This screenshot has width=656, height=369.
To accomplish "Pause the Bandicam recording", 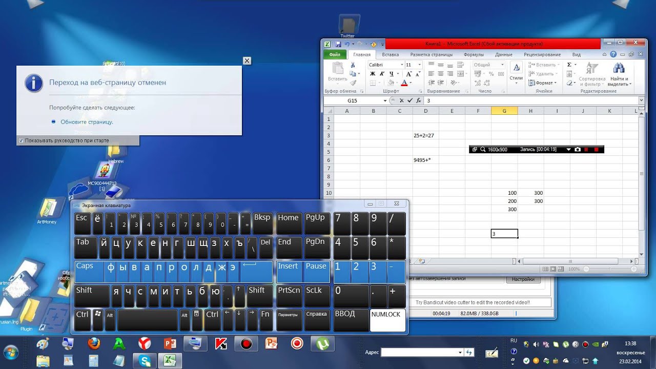I will click(587, 149).
